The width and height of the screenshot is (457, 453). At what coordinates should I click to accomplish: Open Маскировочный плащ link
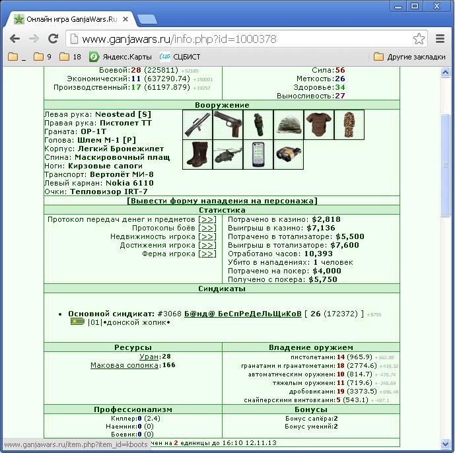click(122, 157)
